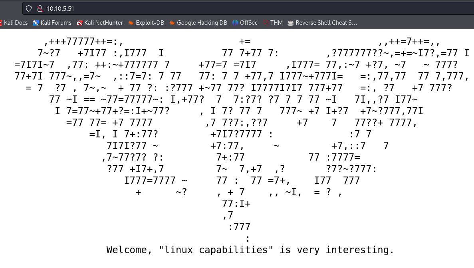The width and height of the screenshot is (474, 268).
Task: Click the 10.10.5.51 address bar
Action: [x=248, y=8]
